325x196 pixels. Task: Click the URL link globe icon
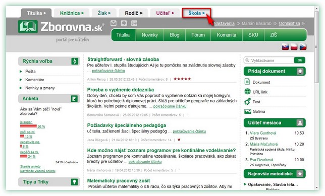pos(247,91)
